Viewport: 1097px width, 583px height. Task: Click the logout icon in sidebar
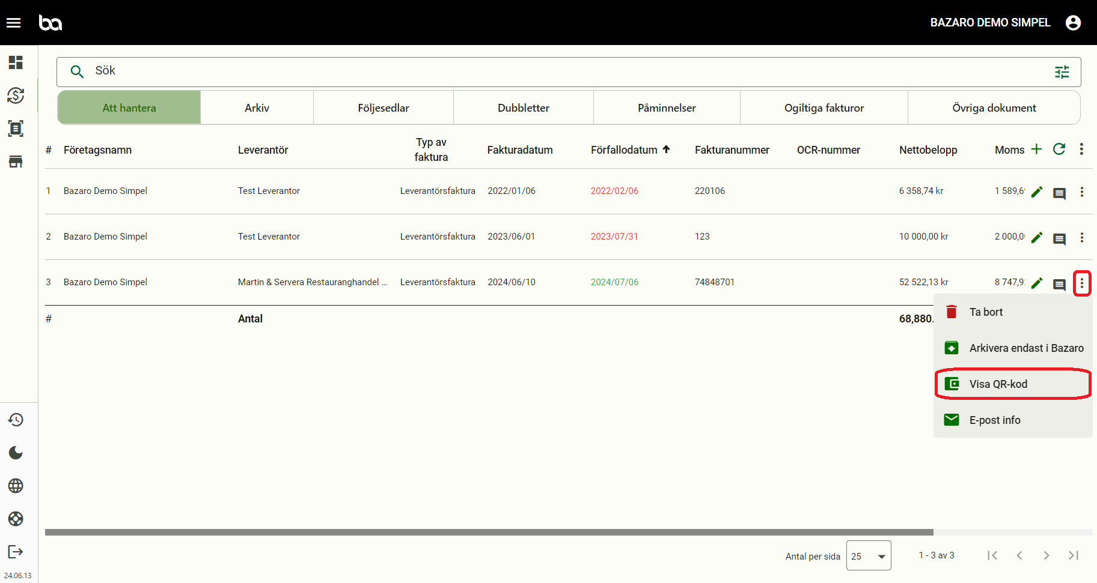tap(16, 552)
